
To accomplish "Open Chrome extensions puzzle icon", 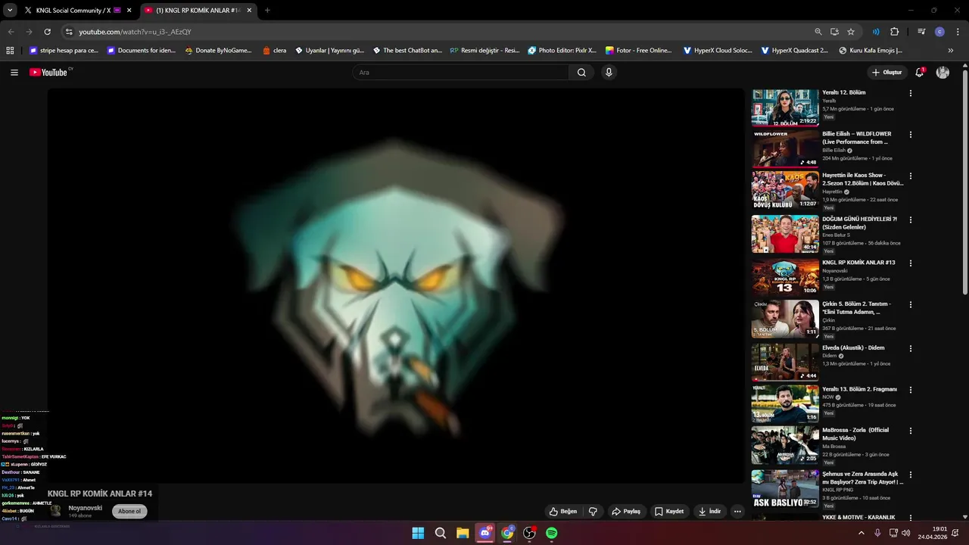I will 894,32.
